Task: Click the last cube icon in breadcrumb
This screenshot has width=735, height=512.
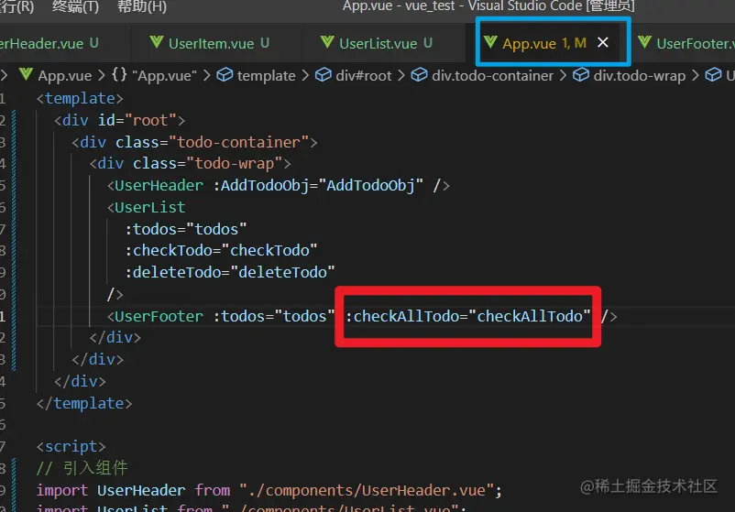Action: (713, 74)
